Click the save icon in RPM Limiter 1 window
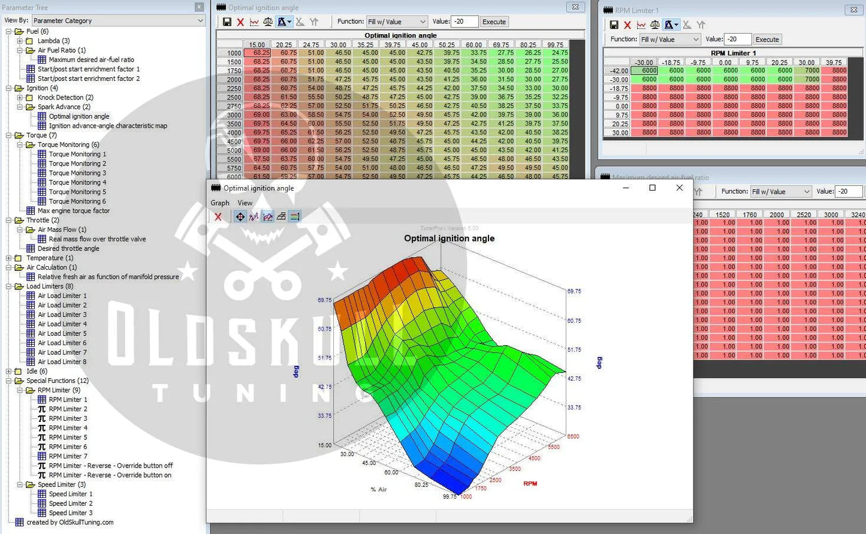This screenshot has height=534, width=866. point(614,25)
